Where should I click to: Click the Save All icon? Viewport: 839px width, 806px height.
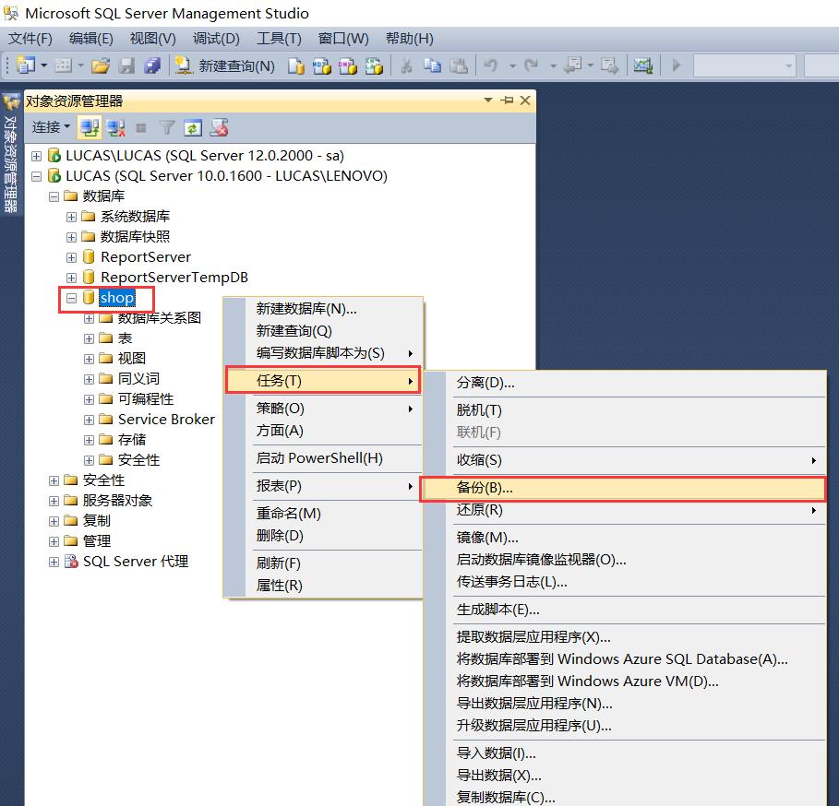(152, 65)
